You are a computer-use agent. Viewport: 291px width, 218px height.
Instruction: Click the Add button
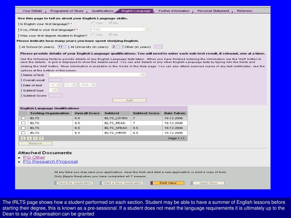tap(129, 100)
